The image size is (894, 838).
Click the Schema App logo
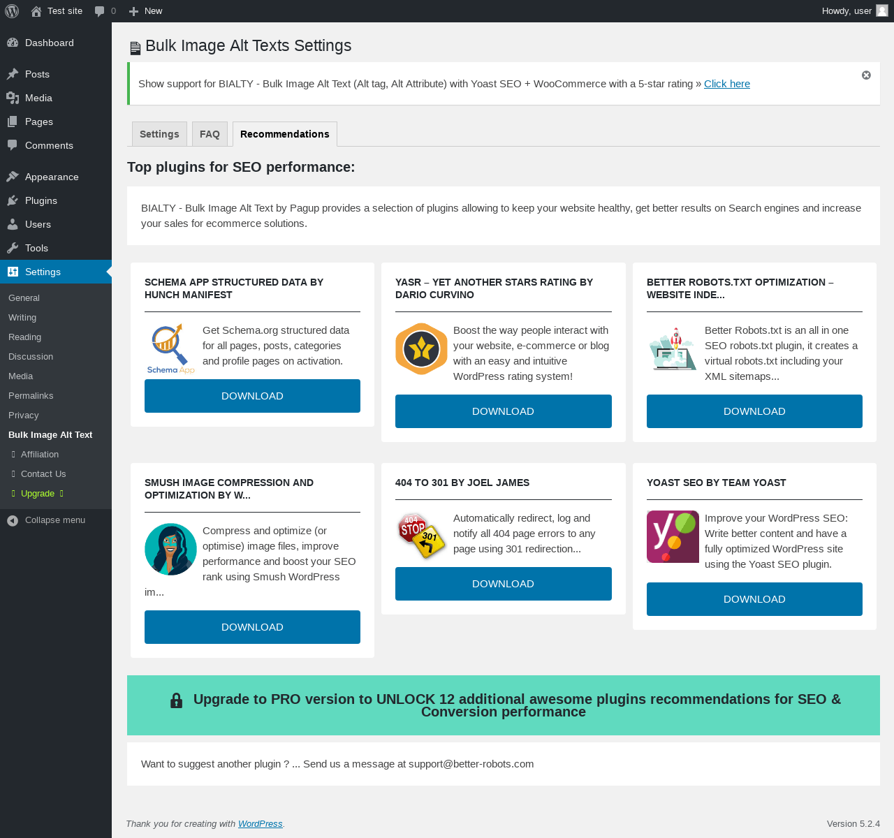[170, 348]
